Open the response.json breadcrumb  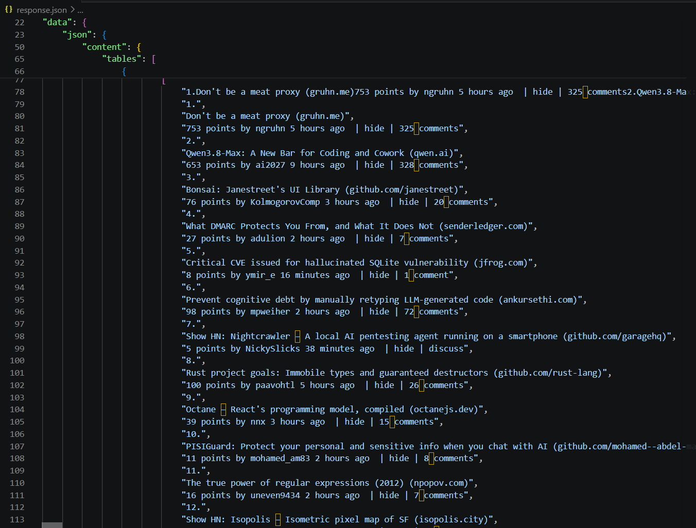click(42, 10)
